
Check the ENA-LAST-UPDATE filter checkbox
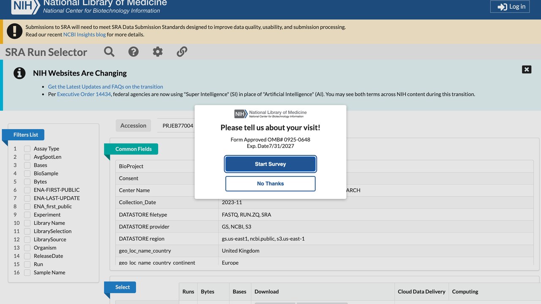pos(27,198)
